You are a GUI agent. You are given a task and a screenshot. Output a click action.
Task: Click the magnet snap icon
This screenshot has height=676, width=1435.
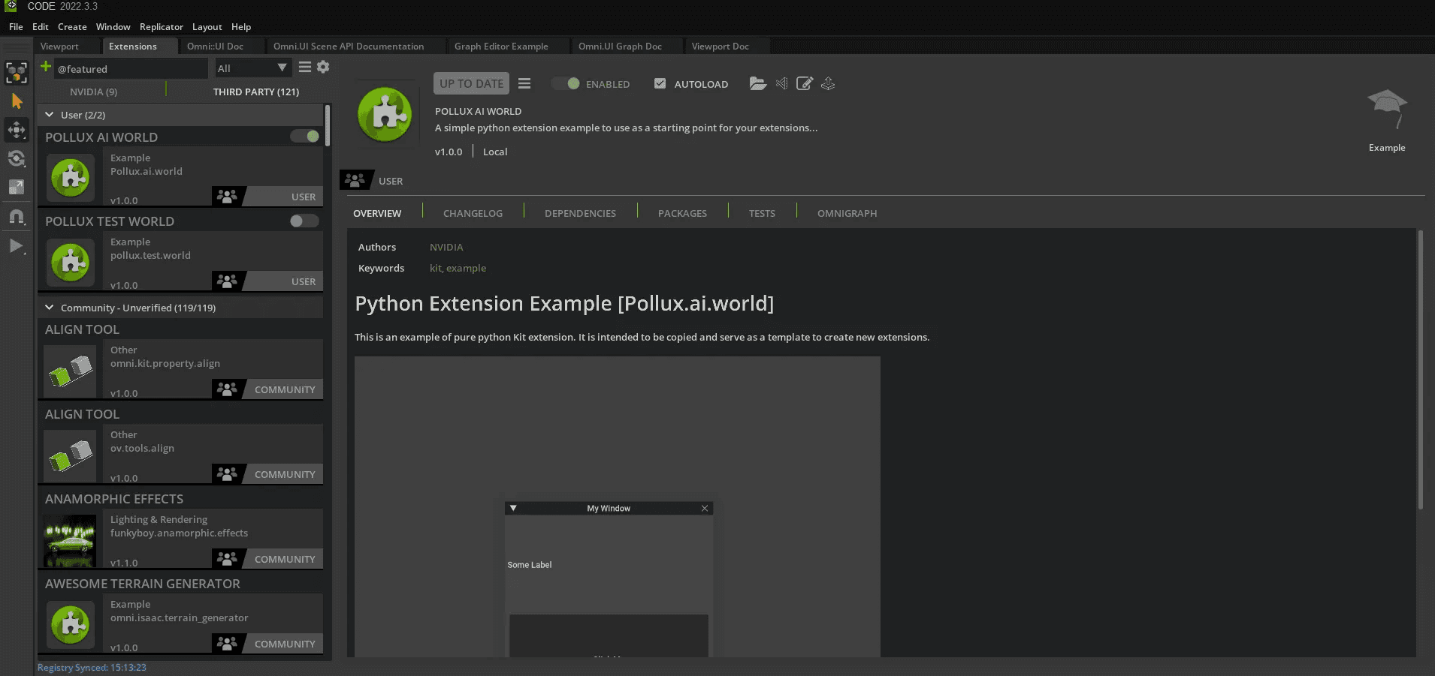pyautogui.click(x=17, y=217)
